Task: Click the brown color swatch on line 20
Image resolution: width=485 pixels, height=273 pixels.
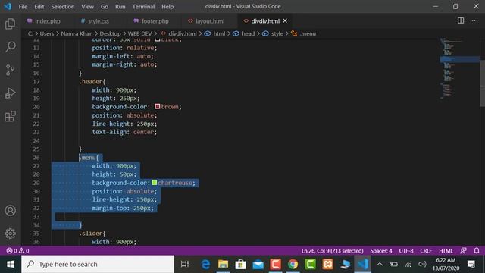Action: 158,106
